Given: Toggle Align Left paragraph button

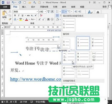Looking at the screenshot, I should coord(57,15).
